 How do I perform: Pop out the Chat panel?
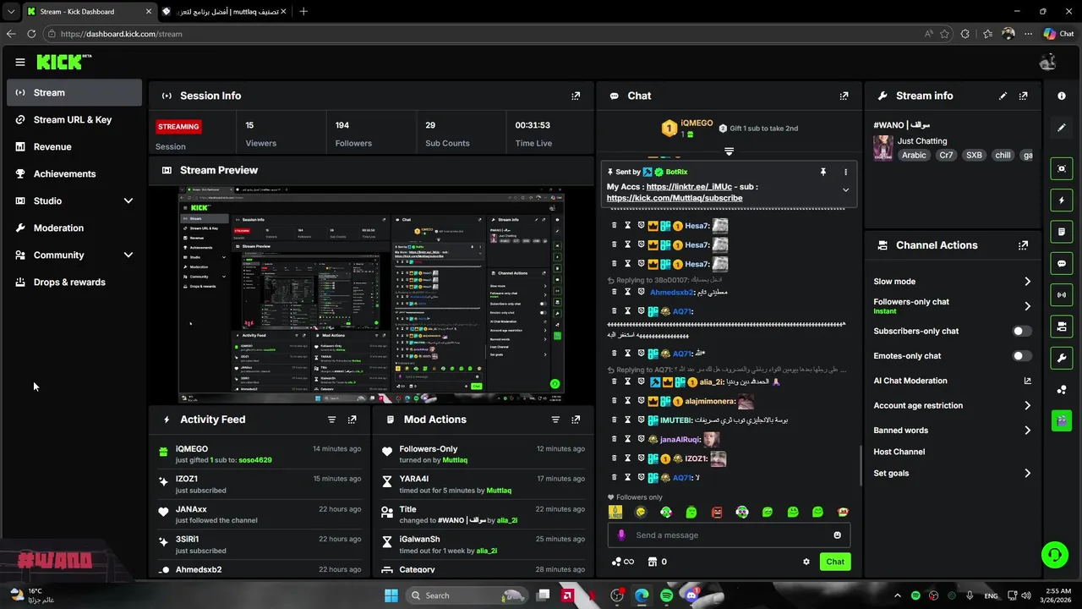click(x=844, y=96)
